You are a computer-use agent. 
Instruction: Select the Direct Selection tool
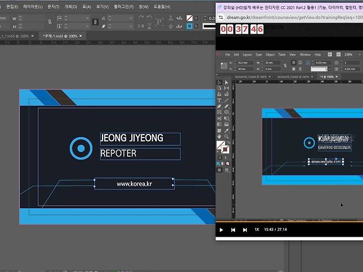click(227, 82)
